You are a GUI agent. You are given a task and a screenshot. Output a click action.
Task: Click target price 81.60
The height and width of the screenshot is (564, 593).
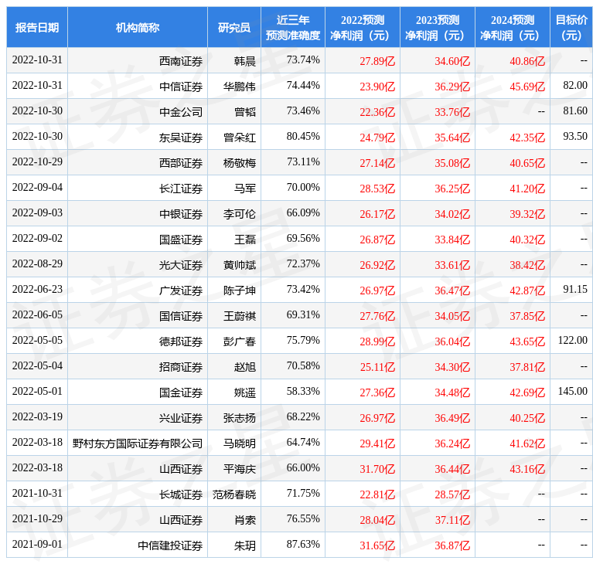pos(575,110)
